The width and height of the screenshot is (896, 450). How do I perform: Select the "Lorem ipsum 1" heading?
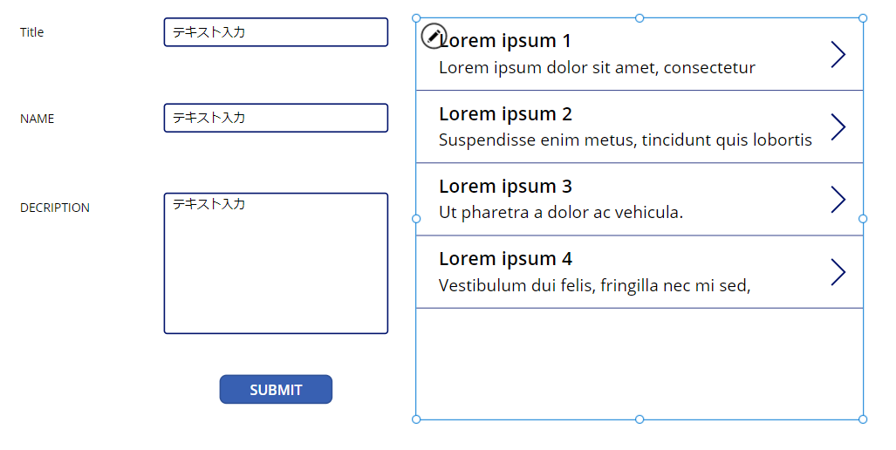point(506,41)
